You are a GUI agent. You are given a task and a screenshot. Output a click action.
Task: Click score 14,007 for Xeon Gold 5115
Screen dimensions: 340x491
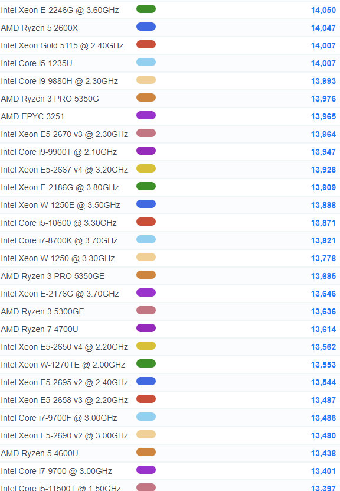click(x=323, y=45)
